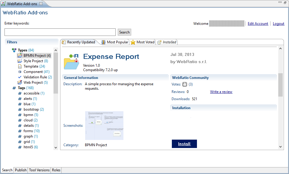Click the Most Popular people icon
The image size is (289, 174).
coord(103,42)
